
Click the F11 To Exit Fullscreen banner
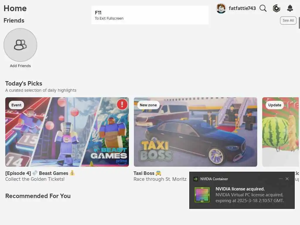[150, 15]
